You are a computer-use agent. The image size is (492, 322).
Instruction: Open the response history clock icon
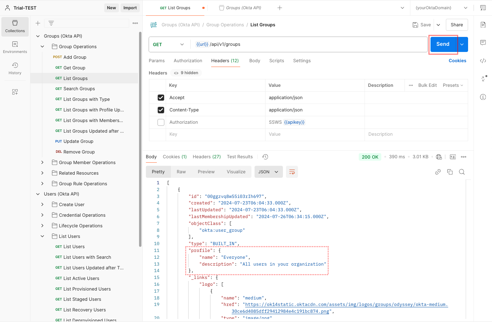coord(265,157)
